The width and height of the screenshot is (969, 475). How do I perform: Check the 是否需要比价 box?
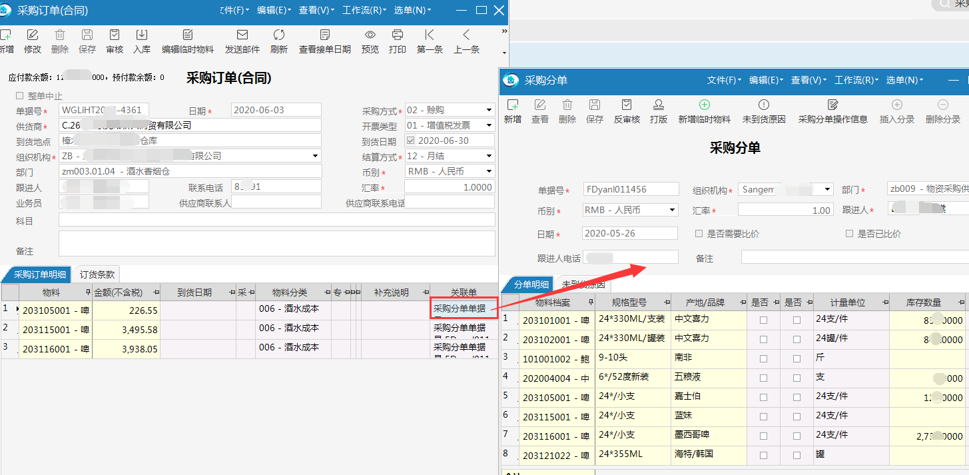(x=699, y=234)
